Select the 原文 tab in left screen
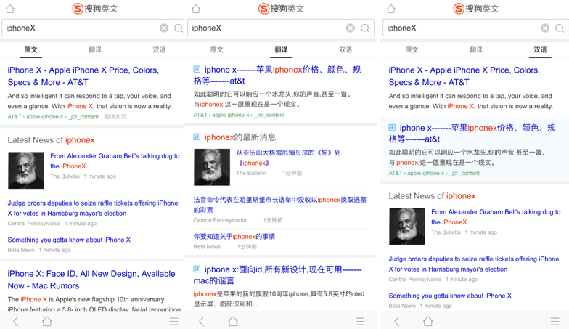The height and width of the screenshot is (329, 569). pos(30,49)
